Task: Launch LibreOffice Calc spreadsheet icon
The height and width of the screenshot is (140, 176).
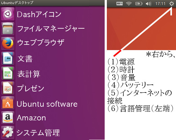Action: click(x=8, y=73)
